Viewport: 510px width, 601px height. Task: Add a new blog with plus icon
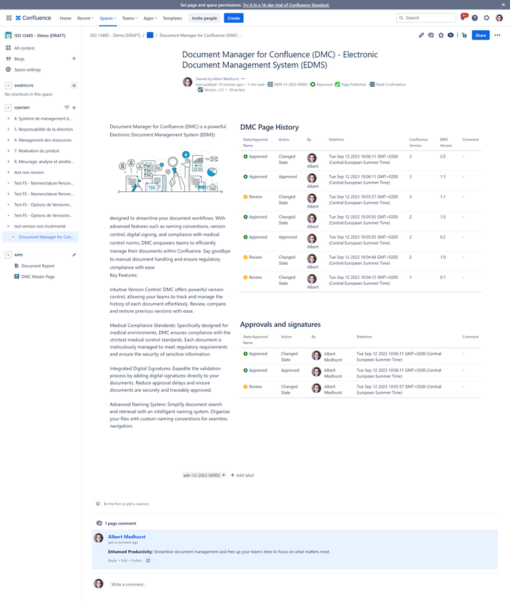(74, 59)
